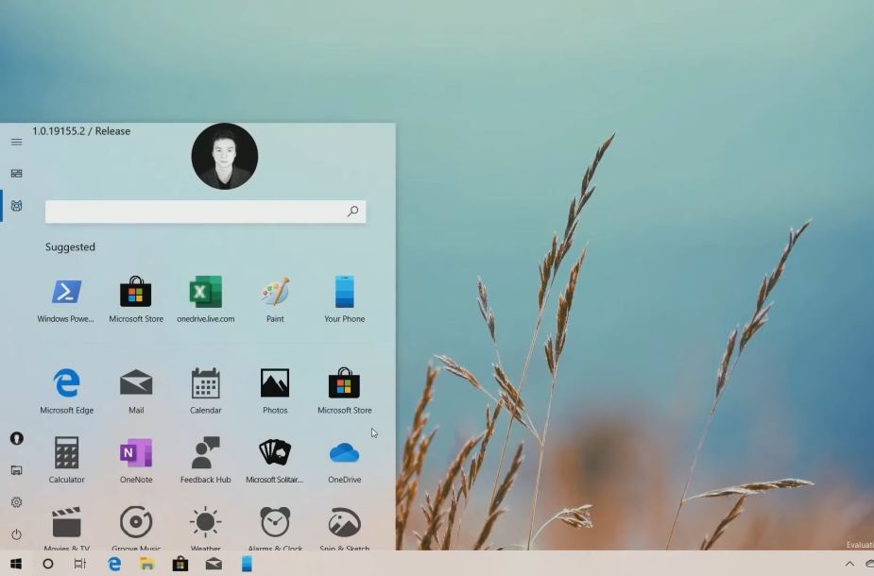Open the Pictures sidebar shortcut
The width and height of the screenshot is (874, 576).
pos(17,471)
